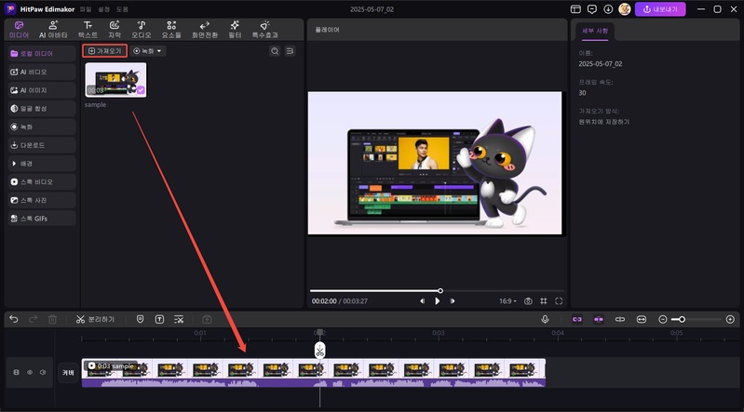744x412 pixels.
Task: Fit timeline to window width icon
Action: [641, 319]
